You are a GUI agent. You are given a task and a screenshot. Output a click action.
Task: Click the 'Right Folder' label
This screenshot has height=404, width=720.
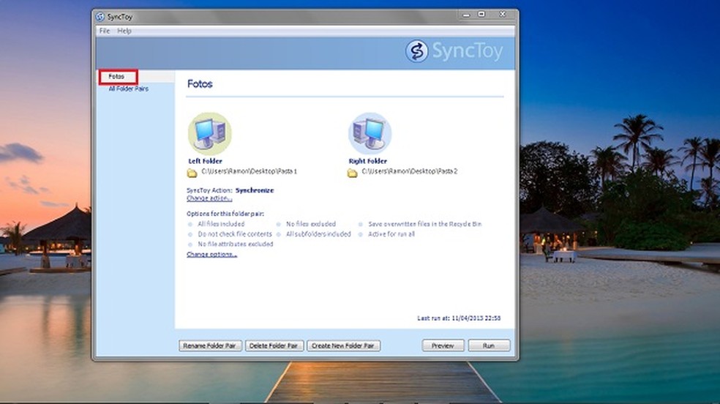(368, 161)
